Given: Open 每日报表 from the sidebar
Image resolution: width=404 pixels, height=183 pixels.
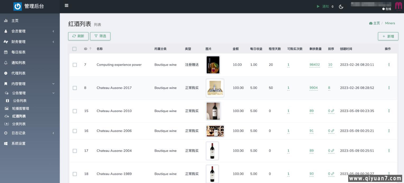Looking at the screenshot, I should click(x=18, y=52).
